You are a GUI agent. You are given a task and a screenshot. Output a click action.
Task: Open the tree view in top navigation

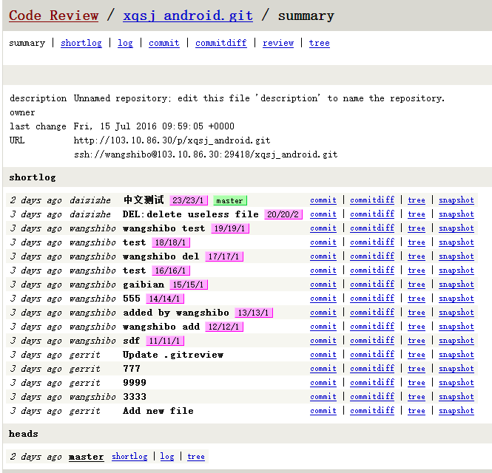pyautogui.click(x=319, y=43)
